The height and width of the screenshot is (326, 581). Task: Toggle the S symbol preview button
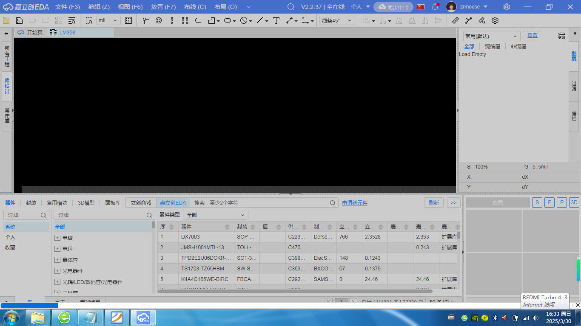(537, 203)
